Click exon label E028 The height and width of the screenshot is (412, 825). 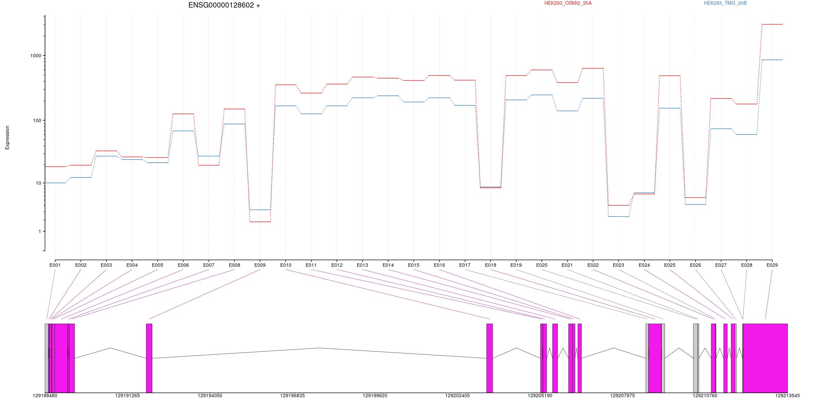747,265
